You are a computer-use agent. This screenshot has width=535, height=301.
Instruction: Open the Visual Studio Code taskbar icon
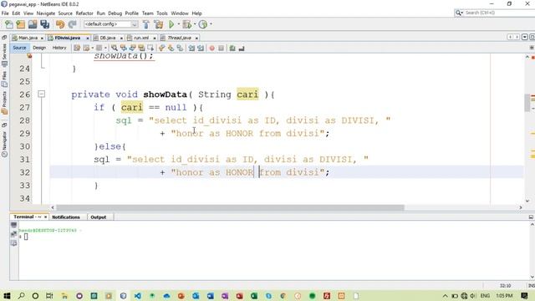(137, 295)
